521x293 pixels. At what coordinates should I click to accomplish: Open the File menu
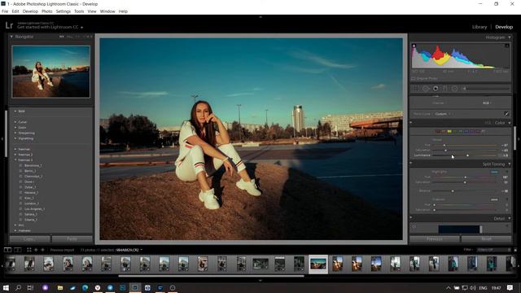tap(5, 11)
